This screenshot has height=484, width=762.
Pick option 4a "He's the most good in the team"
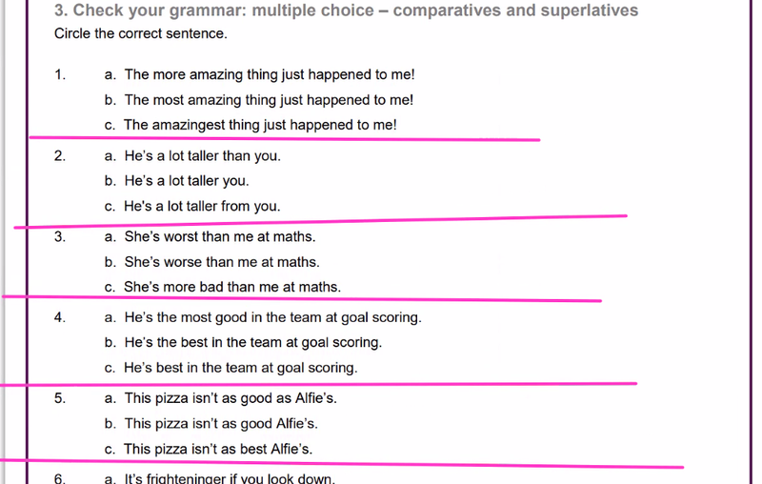click(x=272, y=318)
